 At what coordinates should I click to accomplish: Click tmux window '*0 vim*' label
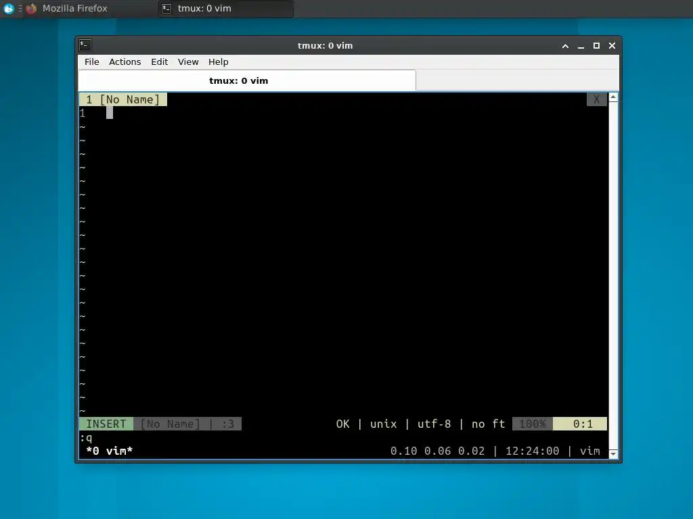click(x=109, y=451)
